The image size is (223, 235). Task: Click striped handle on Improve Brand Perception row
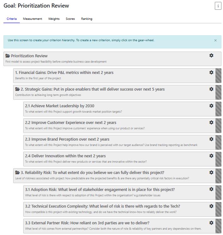[218, 142]
